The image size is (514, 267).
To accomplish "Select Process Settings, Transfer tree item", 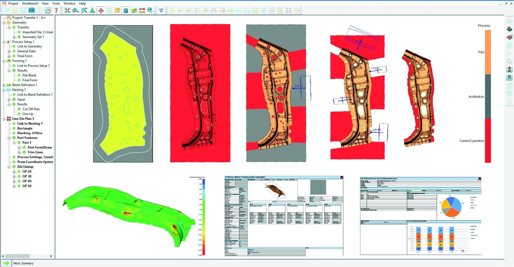I will click(35, 157).
